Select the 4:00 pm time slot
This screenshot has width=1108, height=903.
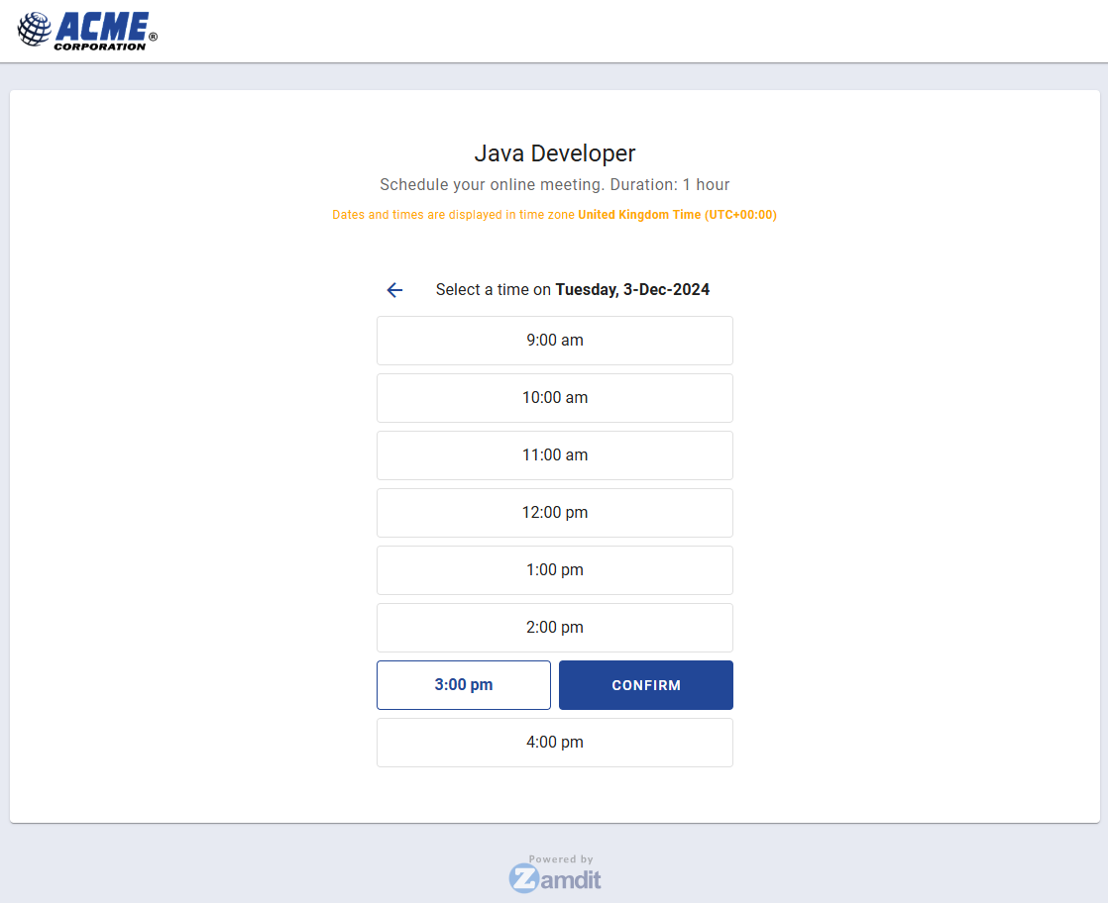point(554,742)
